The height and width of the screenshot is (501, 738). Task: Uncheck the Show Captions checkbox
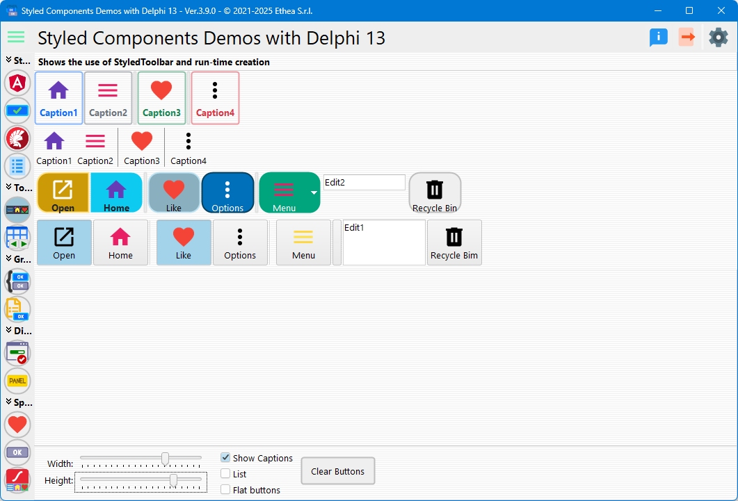click(x=225, y=458)
